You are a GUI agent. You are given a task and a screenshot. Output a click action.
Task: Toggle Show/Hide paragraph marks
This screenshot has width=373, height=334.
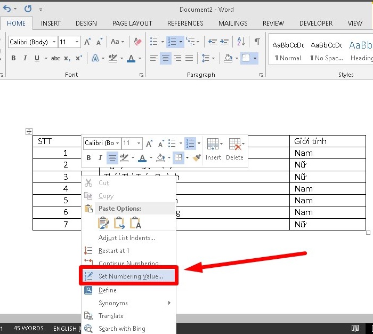257,42
